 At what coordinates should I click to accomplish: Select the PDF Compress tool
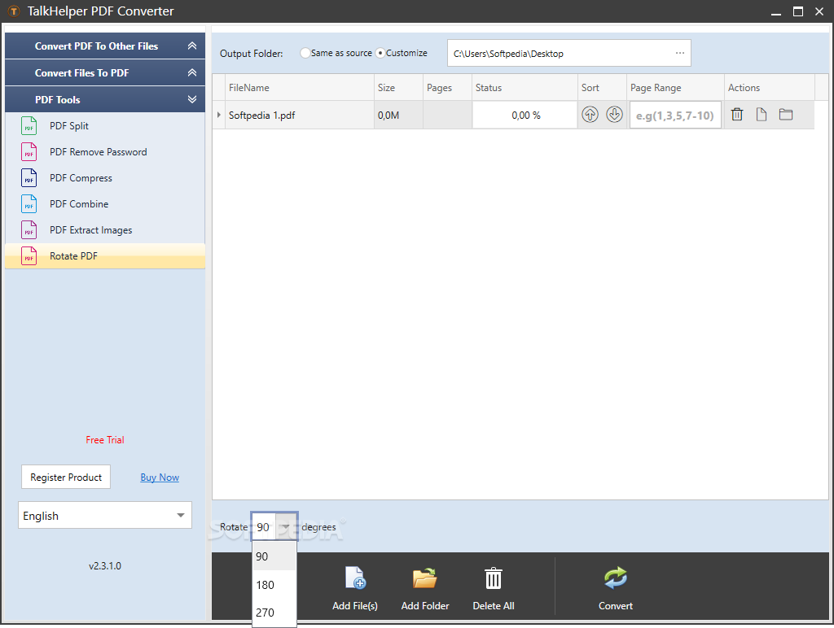coord(105,178)
